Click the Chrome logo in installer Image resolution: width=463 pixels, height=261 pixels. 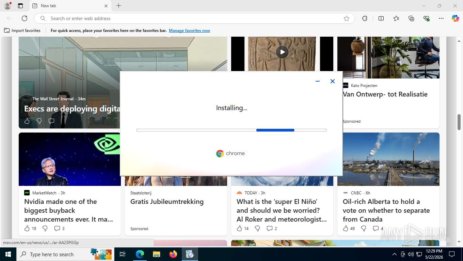point(230,153)
